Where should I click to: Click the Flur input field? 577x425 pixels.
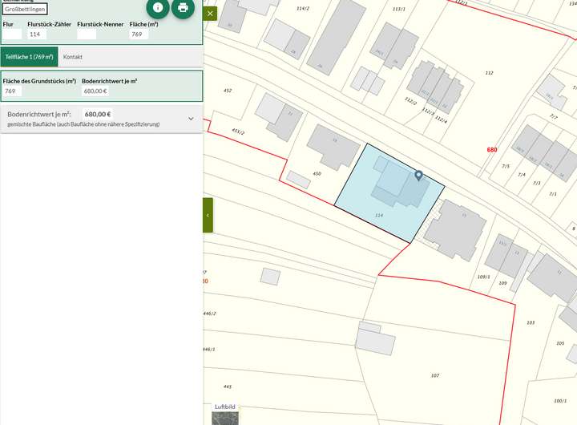12,34
